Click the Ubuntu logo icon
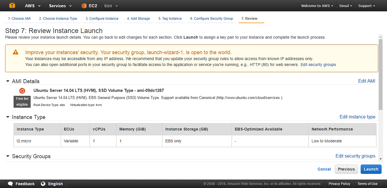The height and width of the screenshot is (188, 387). [x=22, y=91]
